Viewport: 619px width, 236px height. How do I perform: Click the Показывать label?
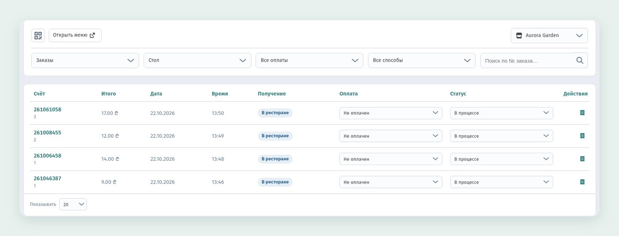point(43,204)
